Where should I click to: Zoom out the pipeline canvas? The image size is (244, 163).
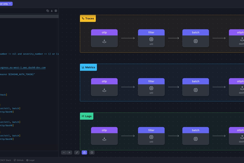[x=64, y=152]
